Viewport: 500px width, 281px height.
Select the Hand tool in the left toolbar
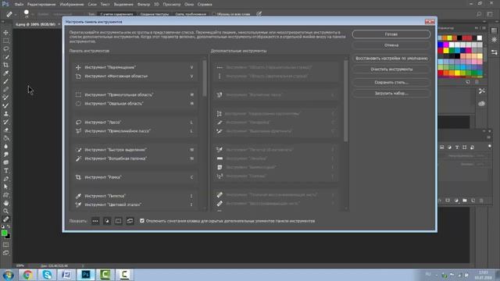tap(6, 203)
